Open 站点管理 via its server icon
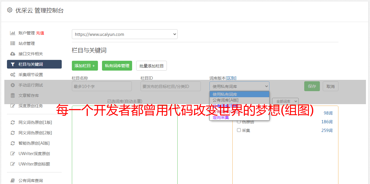 click(x=12, y=43)
